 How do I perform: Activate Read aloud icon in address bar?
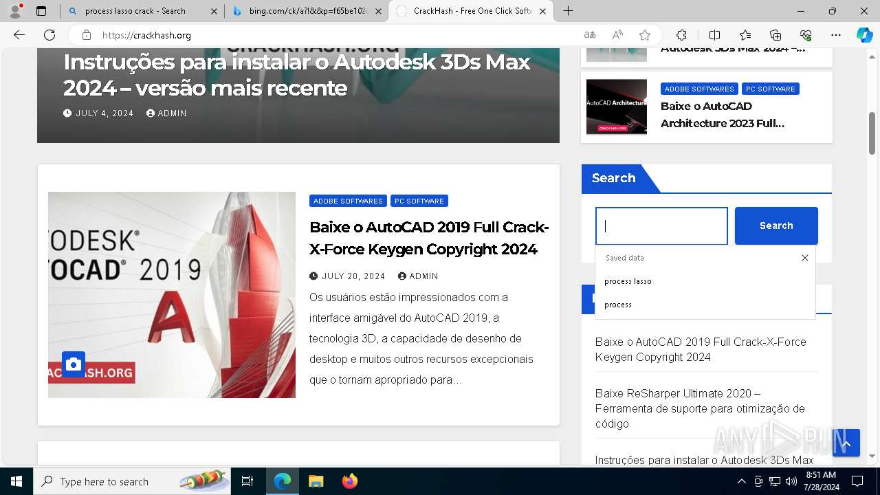(617, 35)
